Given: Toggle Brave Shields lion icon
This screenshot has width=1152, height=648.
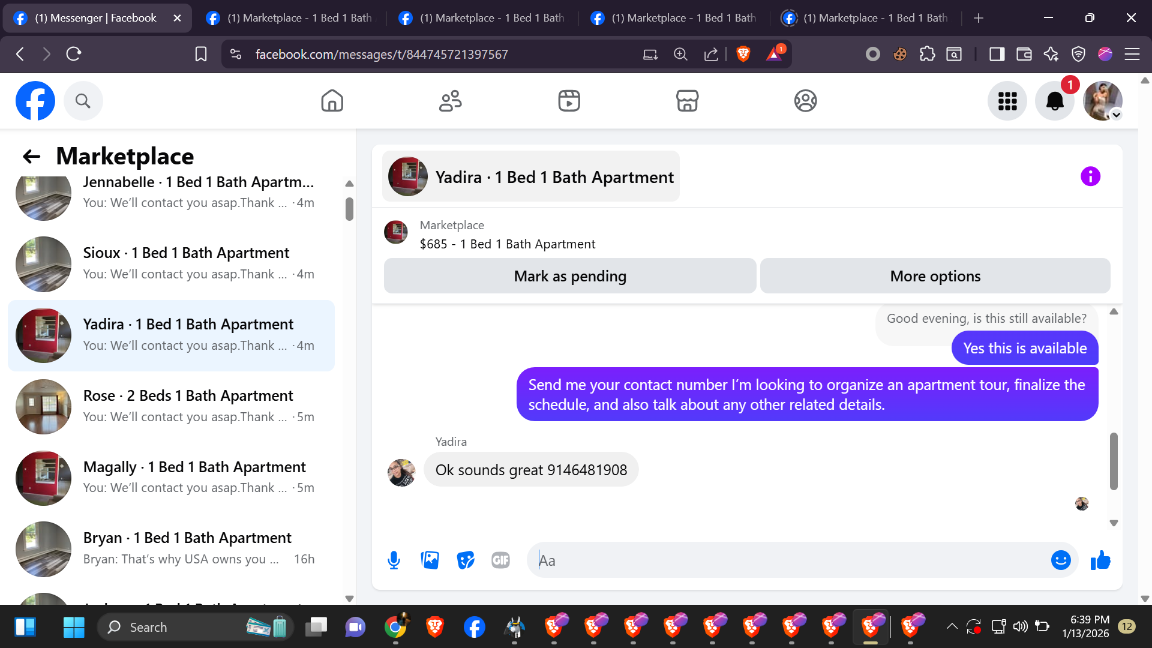Looking at the screenshot, I should [743, 54].
